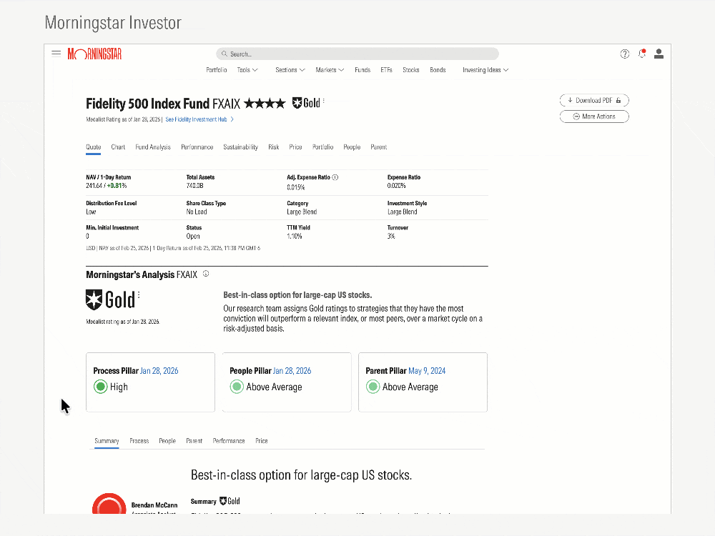Expand the Tools dropdown
Screen dimensions: 715x536
tap(247, 70)
